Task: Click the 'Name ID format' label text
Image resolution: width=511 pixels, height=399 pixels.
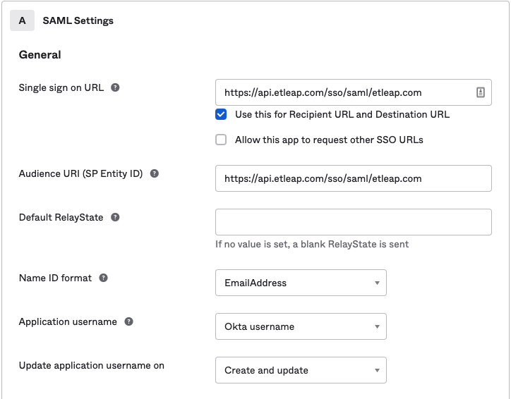Action: pos(55,278)
